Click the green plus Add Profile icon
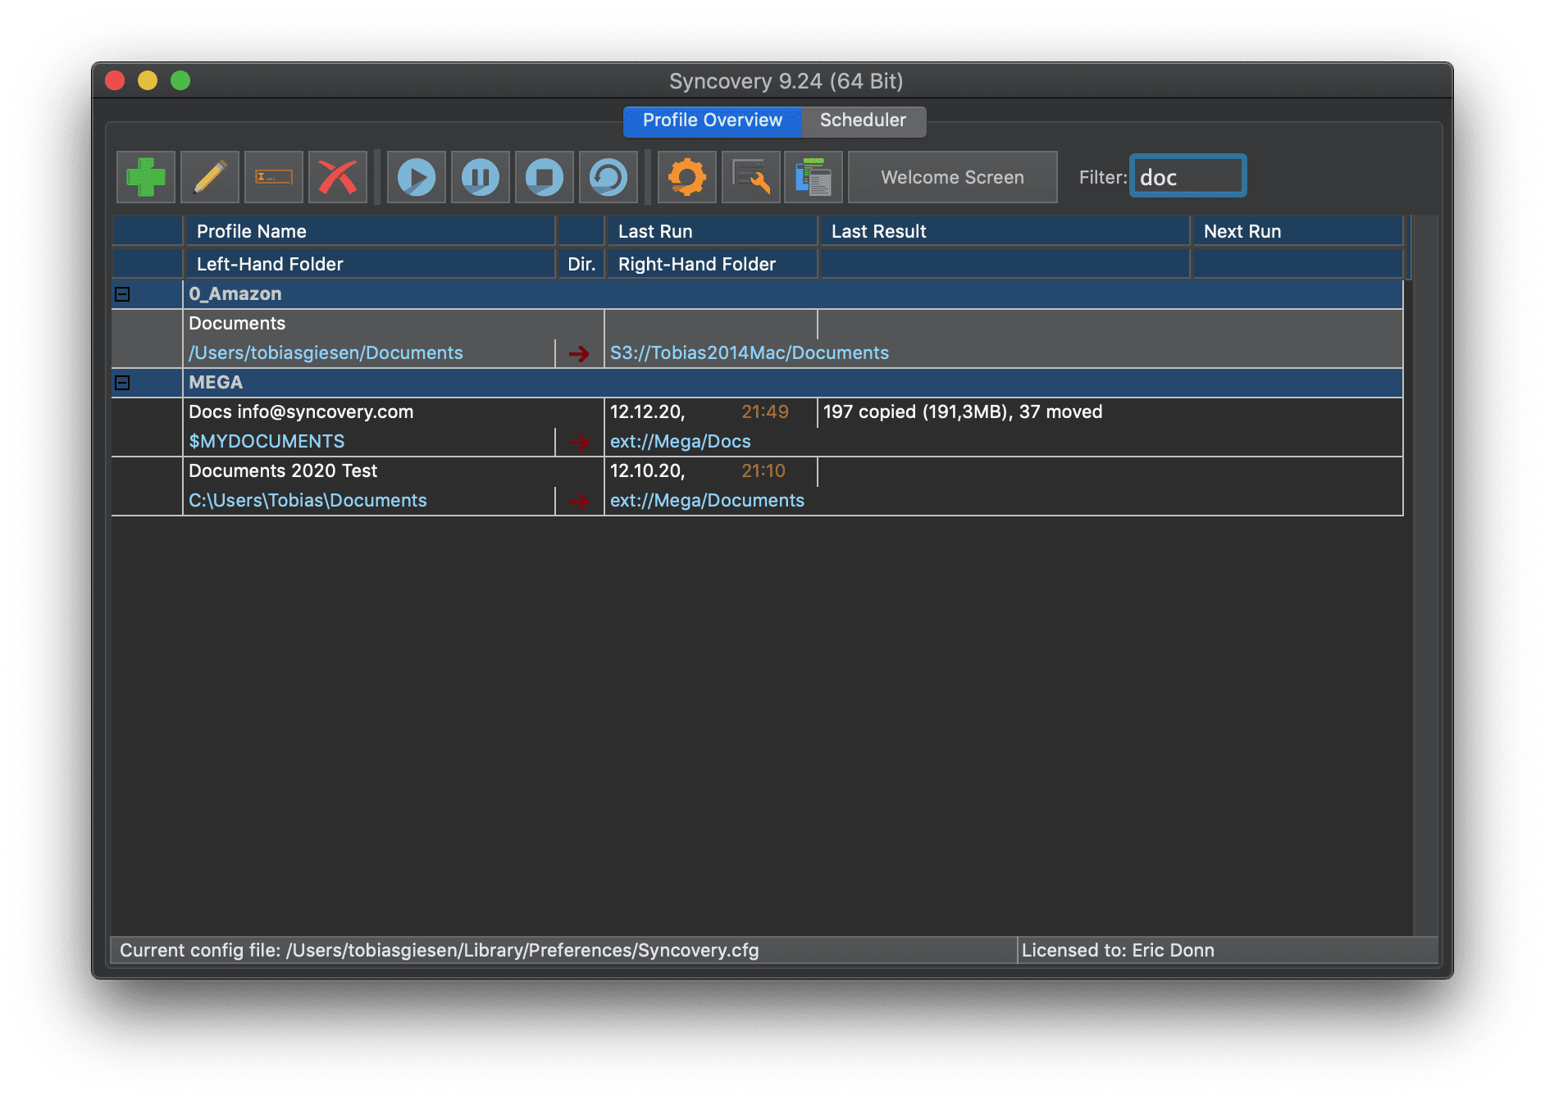This screenshot has width=1545, height=1100. [146, 177]
